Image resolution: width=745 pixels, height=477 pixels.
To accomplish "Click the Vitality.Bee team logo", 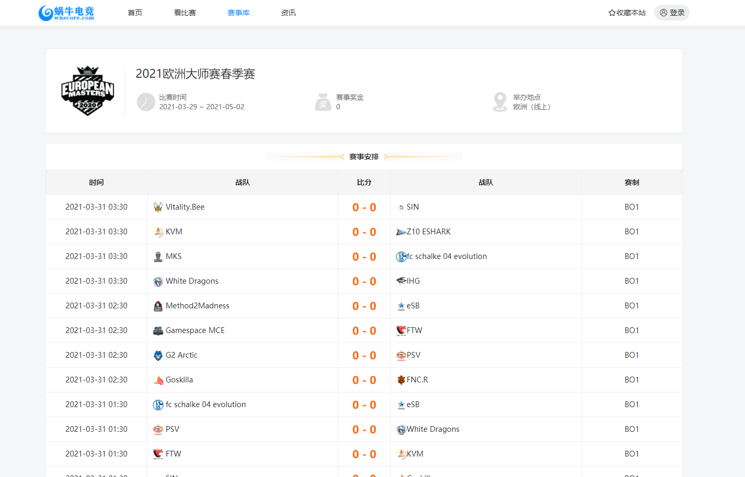I will 158,207.
